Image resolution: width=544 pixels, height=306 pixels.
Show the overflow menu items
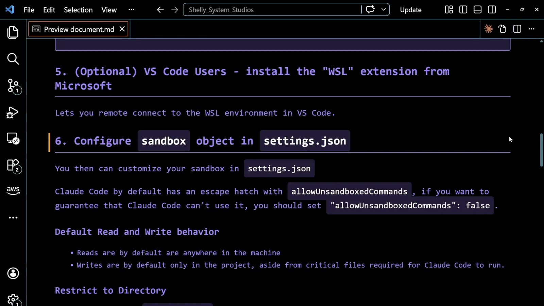[131, 10]
